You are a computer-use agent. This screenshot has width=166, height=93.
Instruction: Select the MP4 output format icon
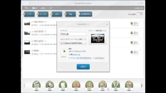(x=103, y=85)
